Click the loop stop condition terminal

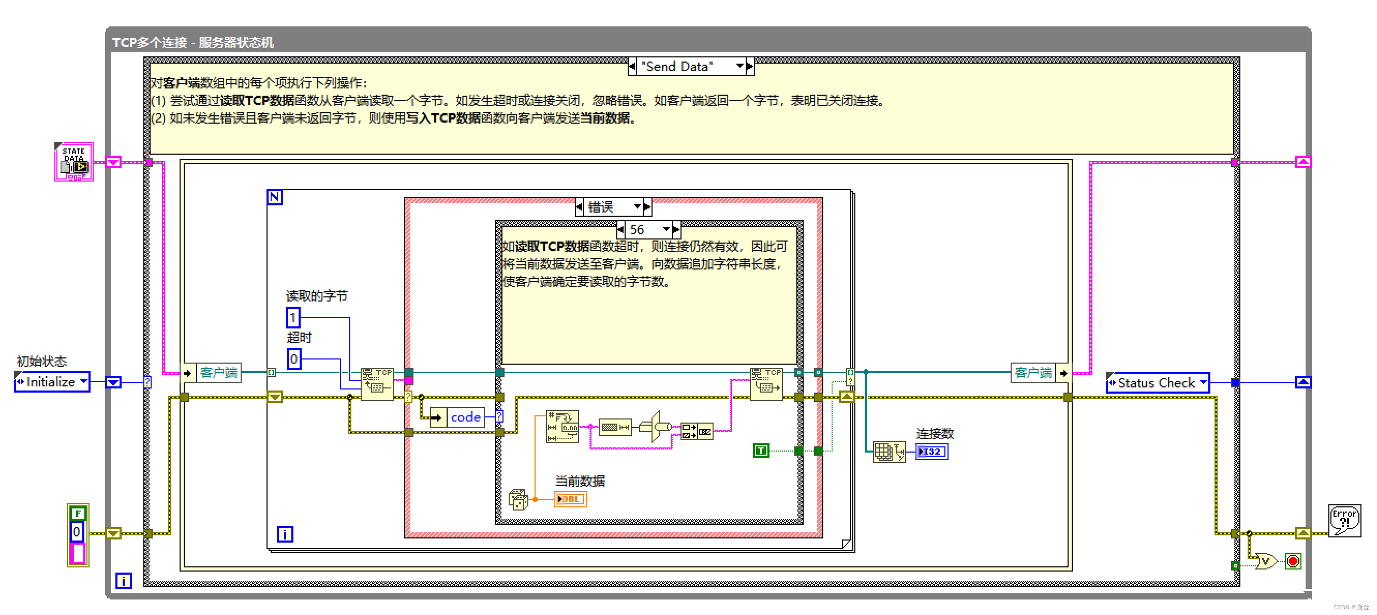point(1293,561)
